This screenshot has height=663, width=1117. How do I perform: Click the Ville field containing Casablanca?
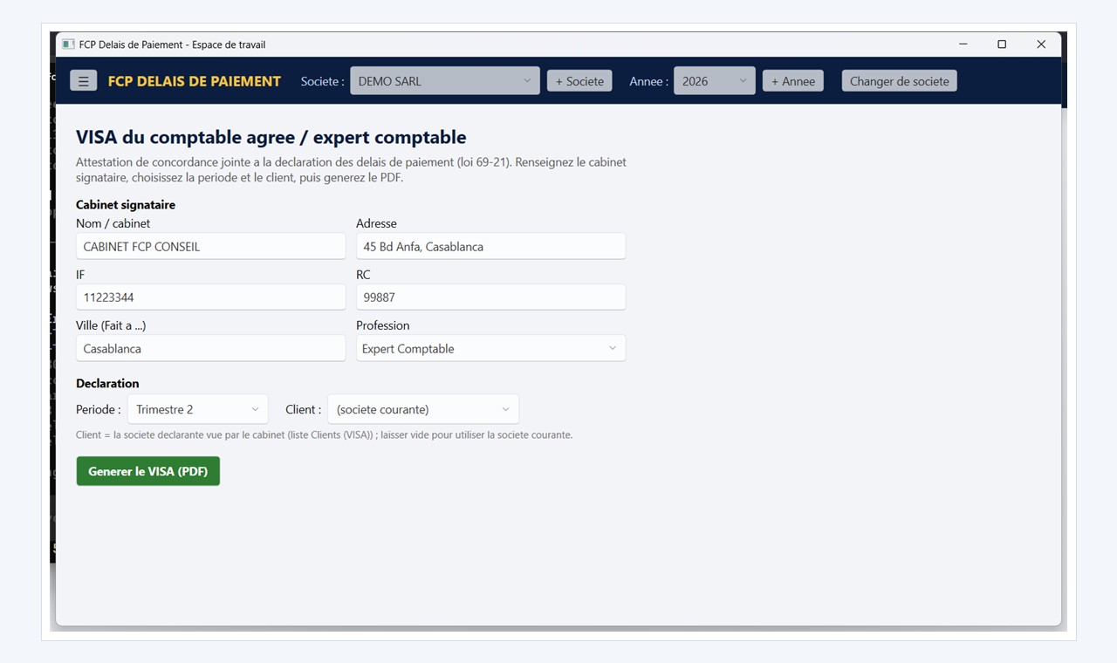coord(210,348)
